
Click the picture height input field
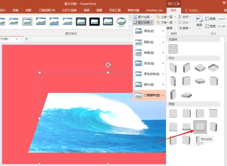pos(222,19)
